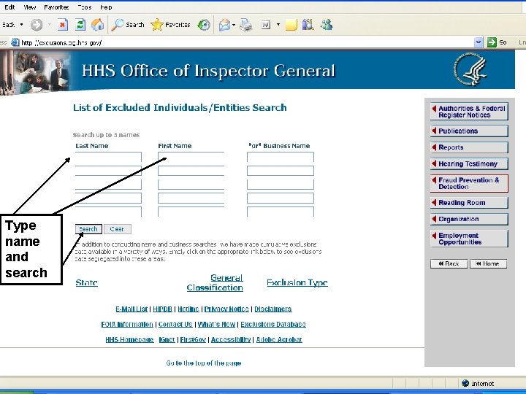This screenshot has height=394, width=526.
Task: Open the Favorites star toolbar button
Action: [x=170, y=25]
